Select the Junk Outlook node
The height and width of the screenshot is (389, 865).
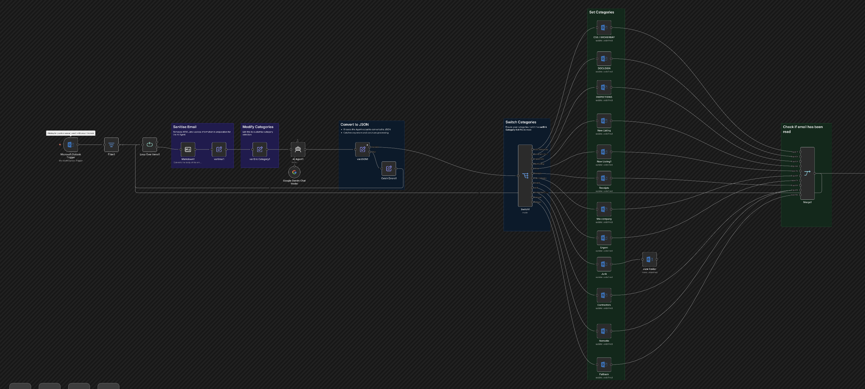pyautogui.click(x=604, y=264)
